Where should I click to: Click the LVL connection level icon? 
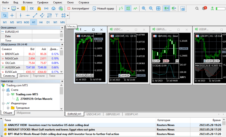212,8
